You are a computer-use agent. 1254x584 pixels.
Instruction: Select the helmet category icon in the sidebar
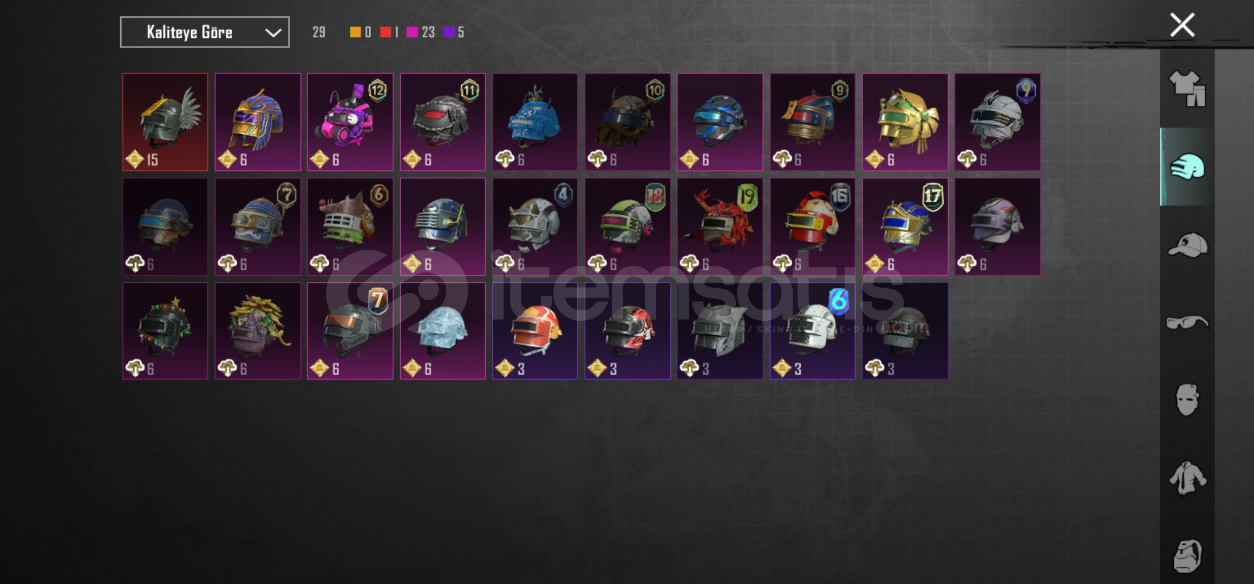click(x=1187, y=167)
